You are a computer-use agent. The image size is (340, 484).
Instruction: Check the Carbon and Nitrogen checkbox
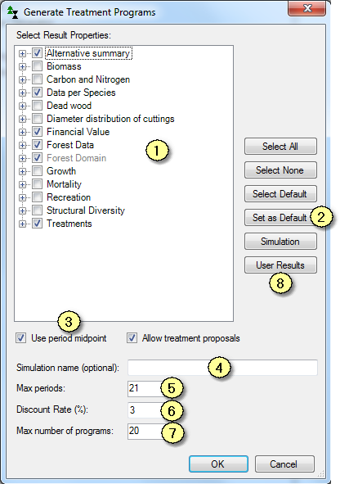click(38, 79)
